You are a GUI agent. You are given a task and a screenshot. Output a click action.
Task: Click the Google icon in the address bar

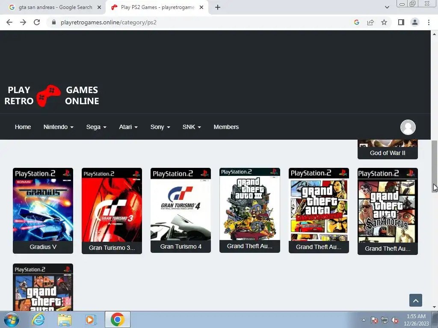tap(356, 22)
